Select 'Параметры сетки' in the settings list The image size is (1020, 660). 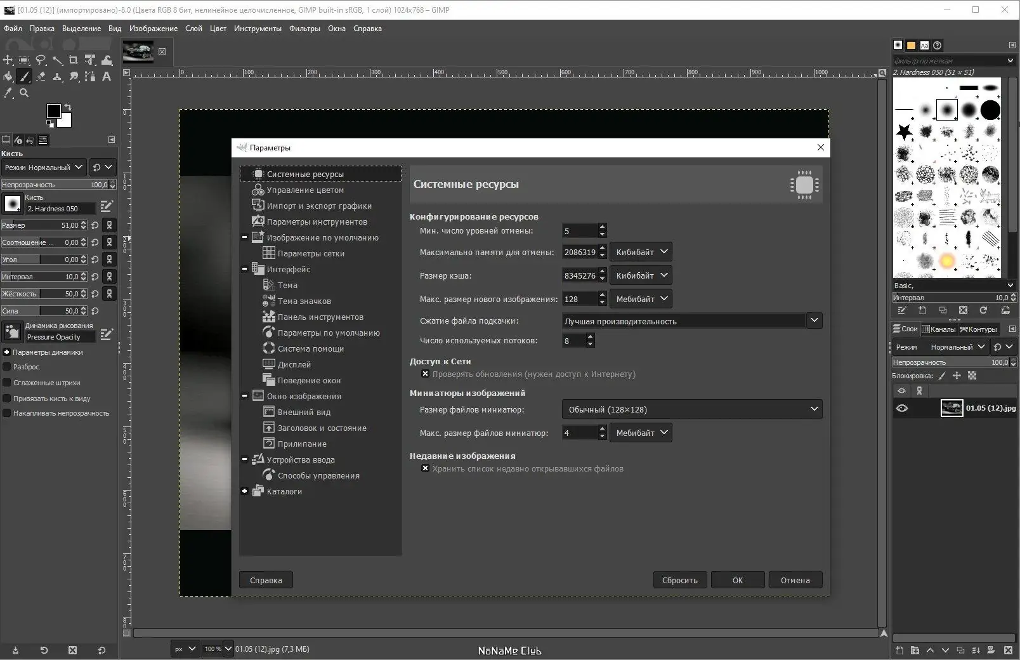click(x=311, y=253)
